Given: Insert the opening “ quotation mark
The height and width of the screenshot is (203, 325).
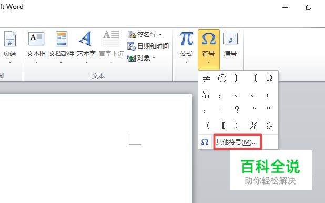Looking at the screenshot, I should (255, 108).
